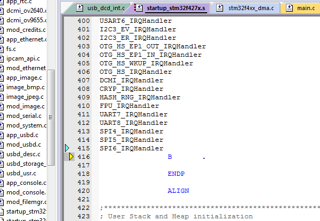Select app_console.c in project tree

26,183
